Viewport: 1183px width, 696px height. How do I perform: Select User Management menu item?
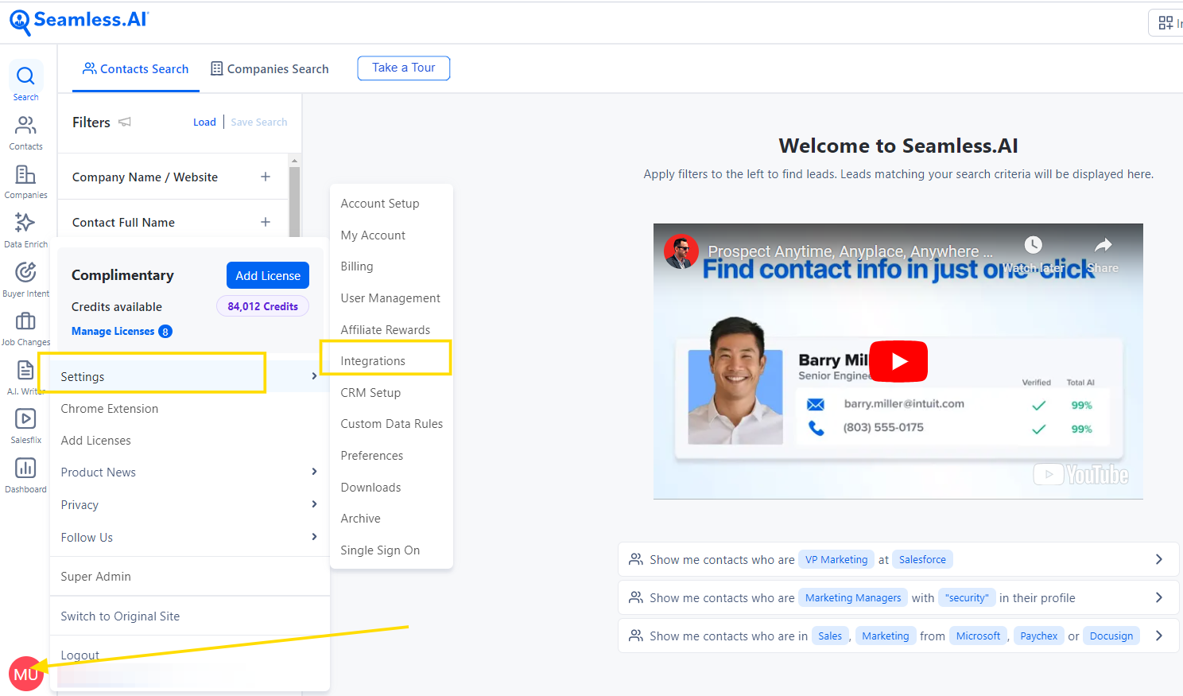(390, 298)
